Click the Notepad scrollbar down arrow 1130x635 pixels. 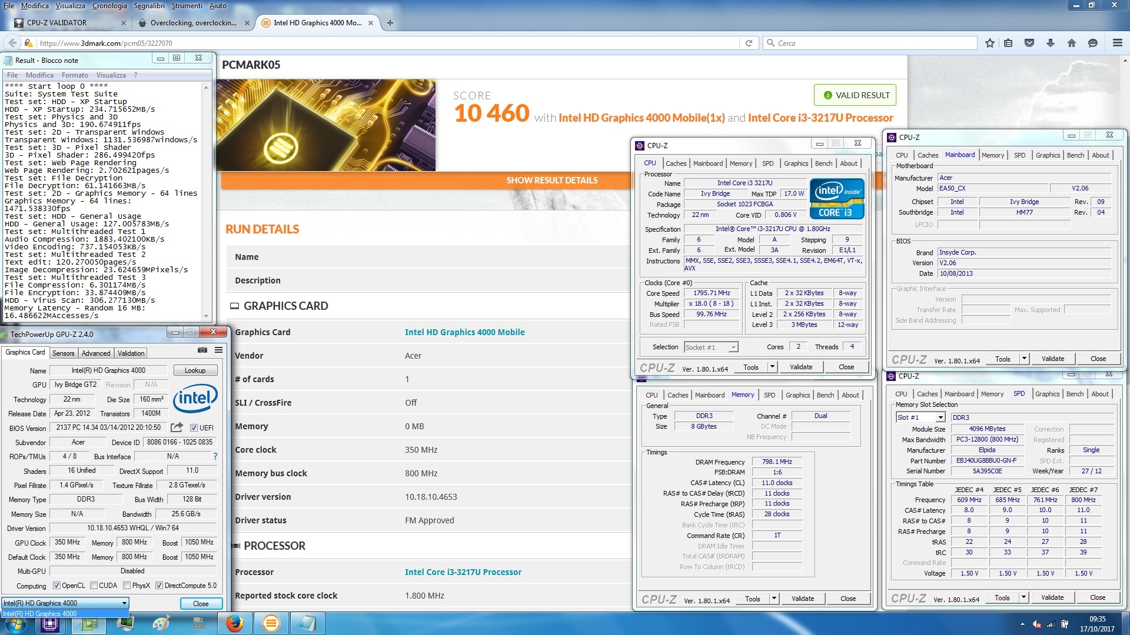pyautogui.click(x=206, y=316)
